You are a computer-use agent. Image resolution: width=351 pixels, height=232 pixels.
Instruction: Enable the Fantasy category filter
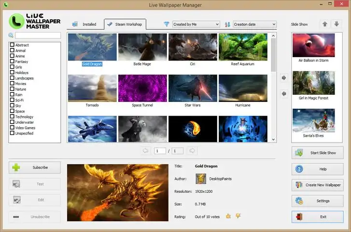click(12, 61)
